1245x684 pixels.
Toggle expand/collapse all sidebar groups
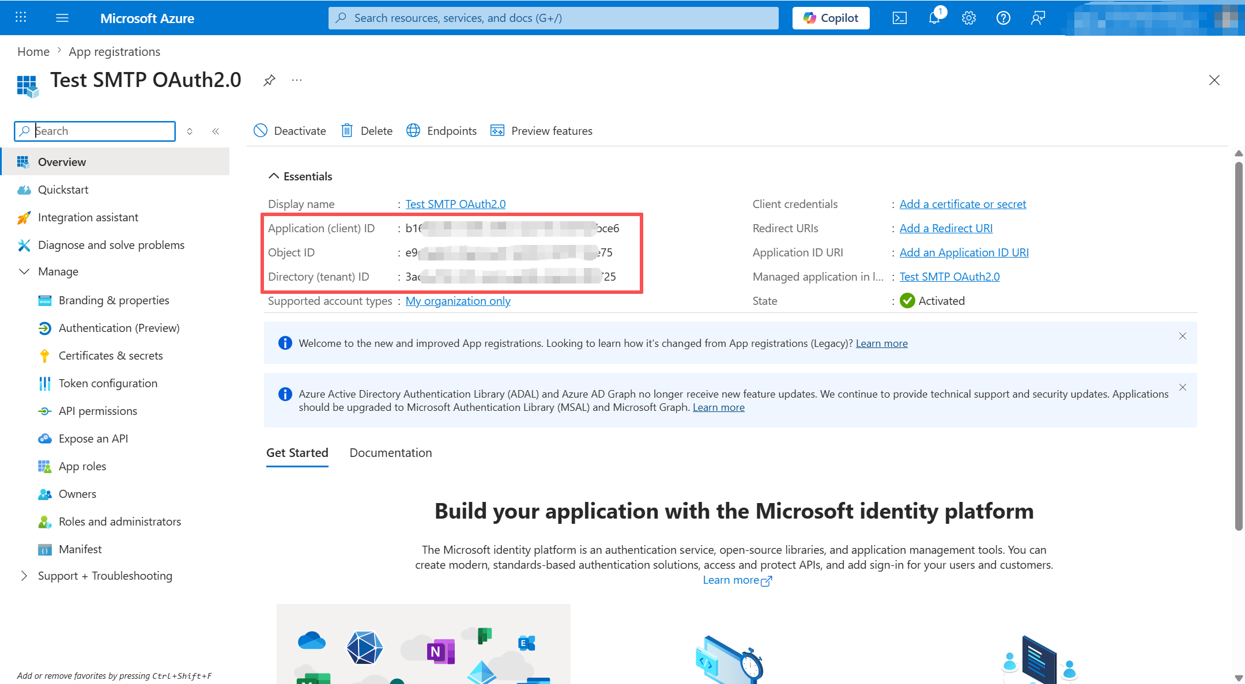point(190,131)
